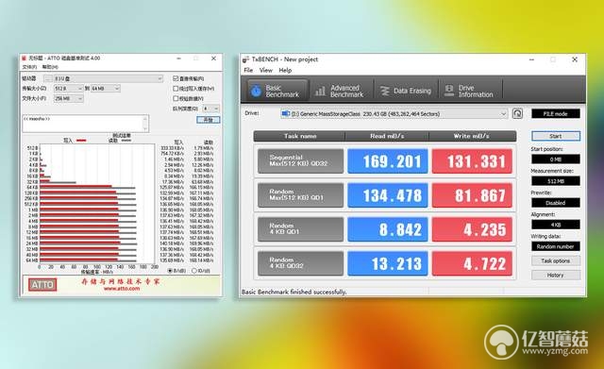604x369 pixels.
Task: Select the IO/s radio button
Action: [x=194, y=271]
